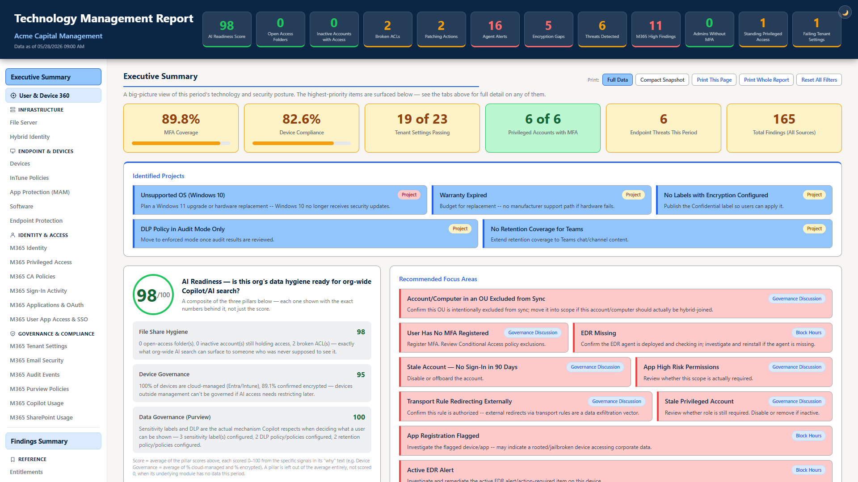This screenshot has height=482, width=858.
Task: Click AI Readiness Score header tile
Action: point(227,29)
